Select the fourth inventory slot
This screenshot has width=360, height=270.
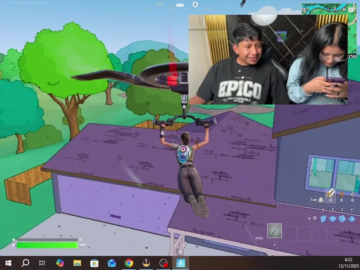point(319,234)
